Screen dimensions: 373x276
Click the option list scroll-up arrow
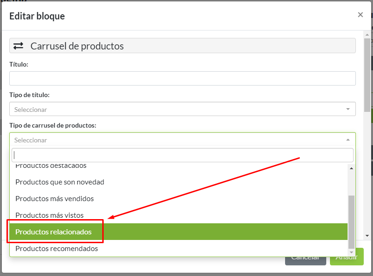tap(351, 168)
